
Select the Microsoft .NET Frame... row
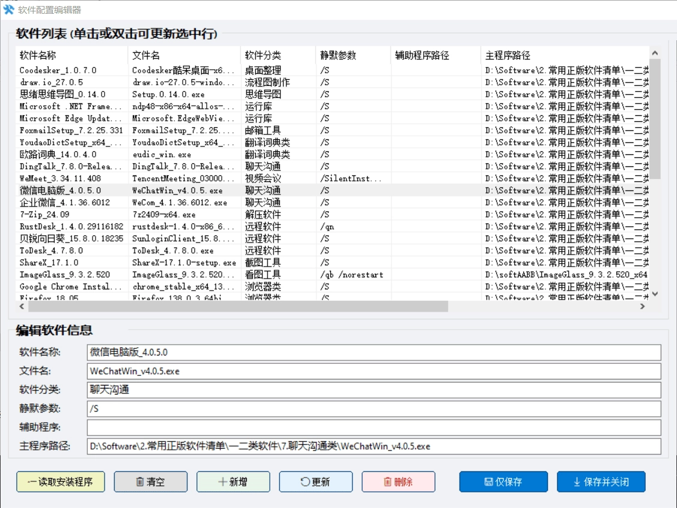(x=332, y=107)
